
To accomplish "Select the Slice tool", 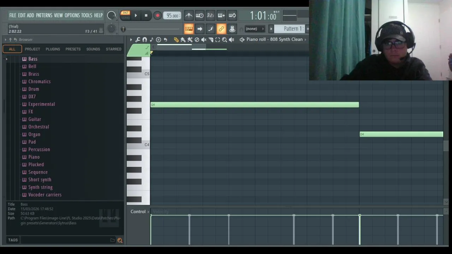I will (211, 40).
